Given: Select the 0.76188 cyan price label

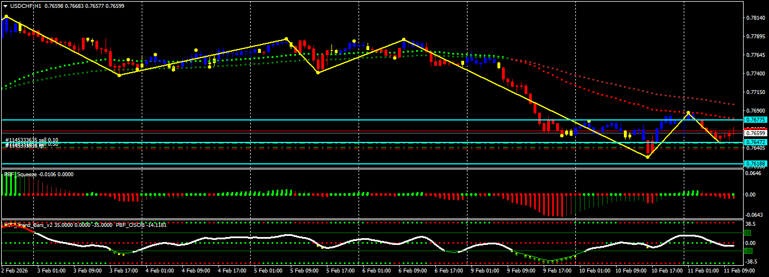Looking at the screenshot, I should click(x=755, y=164).
